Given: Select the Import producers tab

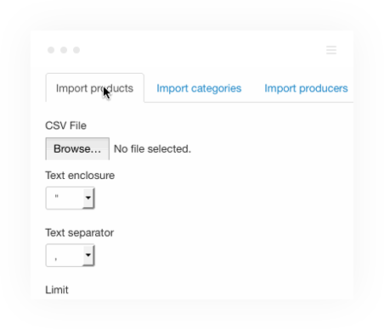Looking at the screenshot, I should point(306,88).
